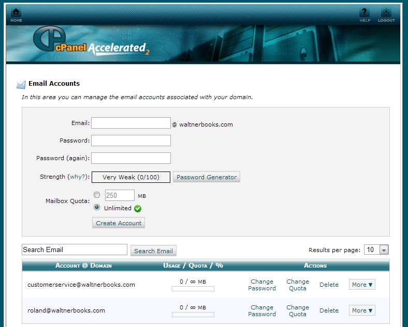Expand More menu for roland account
The width and height of the screenshot is (408, 327).
tap(362, 310)
